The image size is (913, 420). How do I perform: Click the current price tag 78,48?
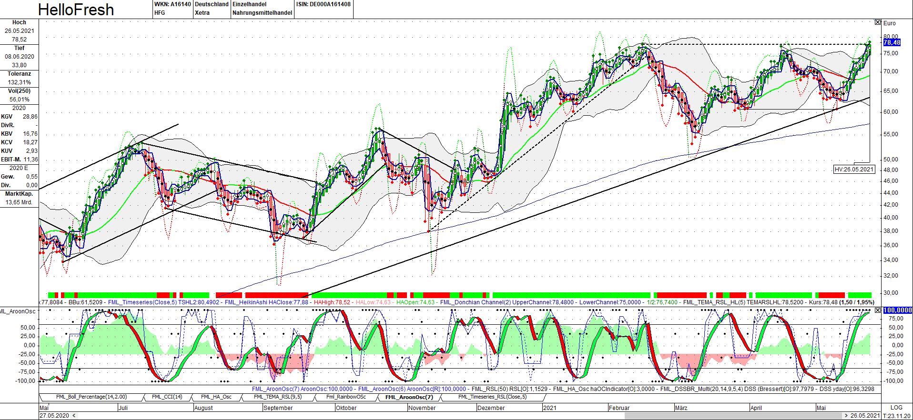[x=892, y=43]
